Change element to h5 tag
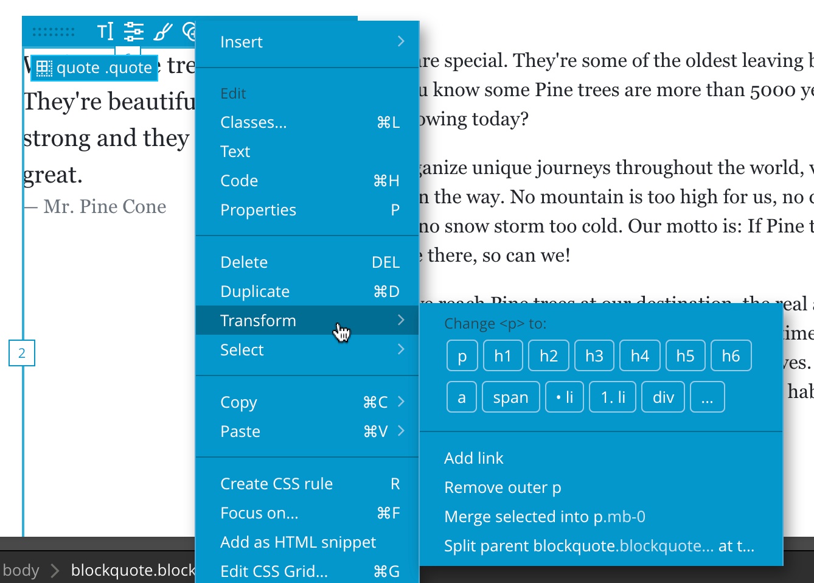 (x=686, y=356)
